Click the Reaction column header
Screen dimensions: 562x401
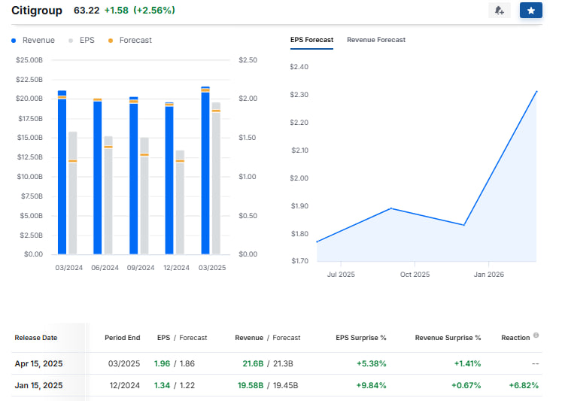pyautogui.click(x=515, y=338)
